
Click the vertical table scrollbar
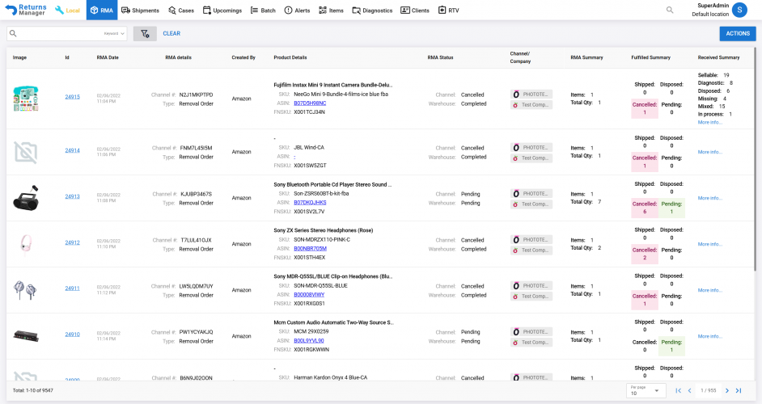point(755,159)
